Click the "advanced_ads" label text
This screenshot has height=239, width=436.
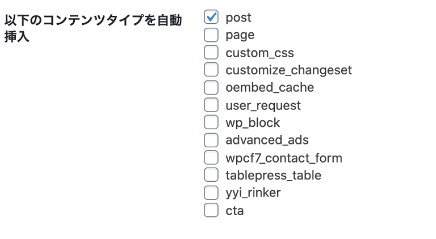267,140
